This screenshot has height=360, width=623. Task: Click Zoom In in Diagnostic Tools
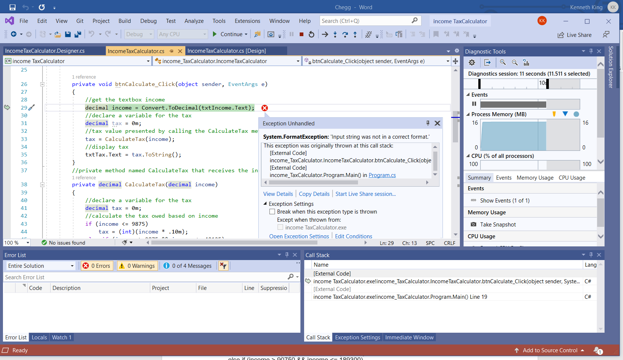point(503,62)
